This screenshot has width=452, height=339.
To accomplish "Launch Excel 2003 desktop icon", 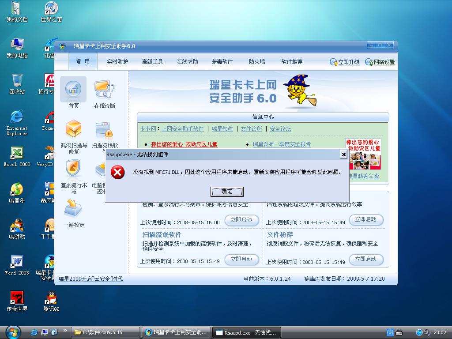I will (x=17, y=157).
